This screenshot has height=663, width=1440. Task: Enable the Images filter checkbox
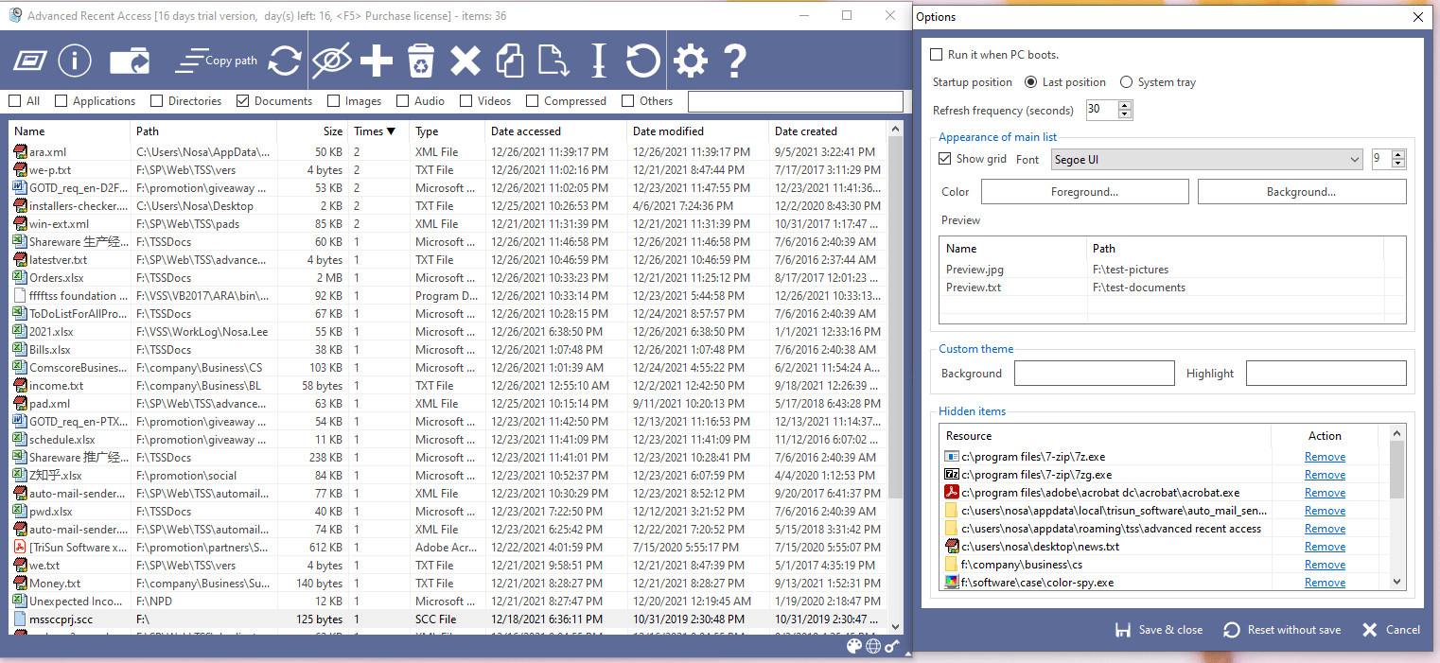(334, 101)
